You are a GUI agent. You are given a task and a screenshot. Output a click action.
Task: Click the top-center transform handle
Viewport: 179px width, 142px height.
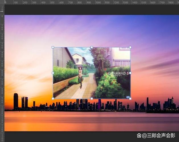[92, 47]
